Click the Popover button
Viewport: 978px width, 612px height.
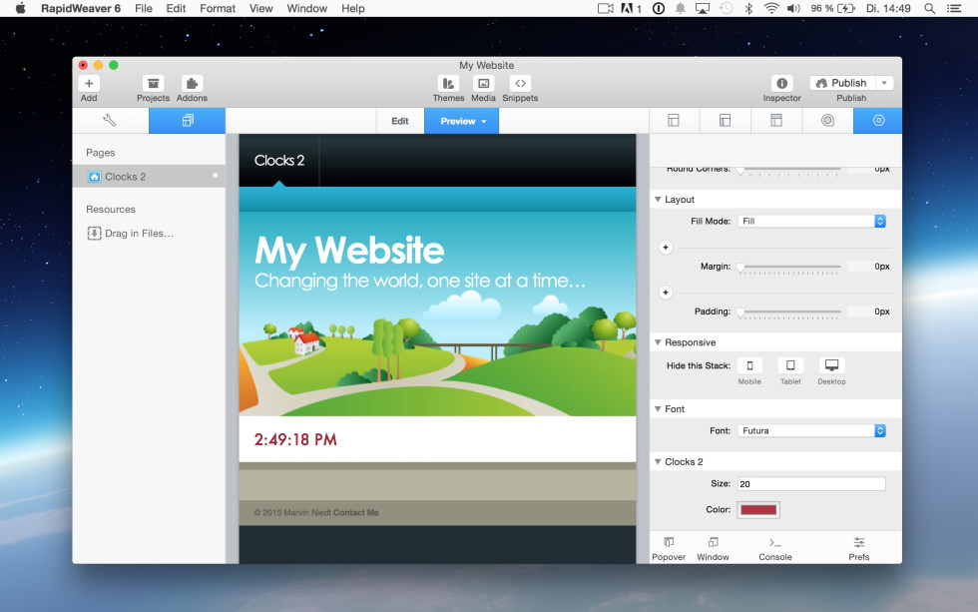(x=669, y=548)
